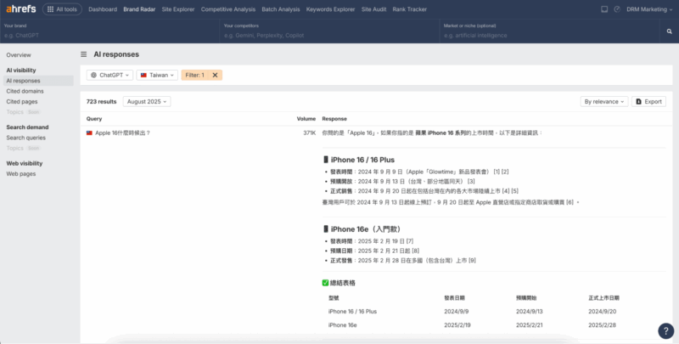Image resolution: width=679 pixels, height=344 pixels.
Task: Open Site Explorer
Action: pyautogui.click(x=178, y=9)
